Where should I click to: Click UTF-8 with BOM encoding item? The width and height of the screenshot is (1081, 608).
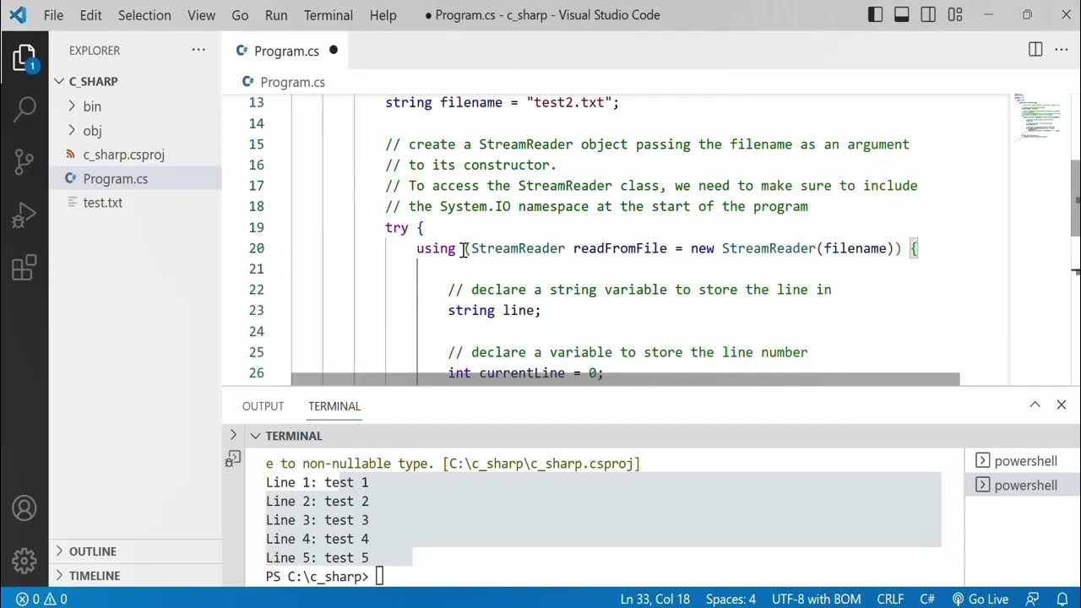coord(816,599)
